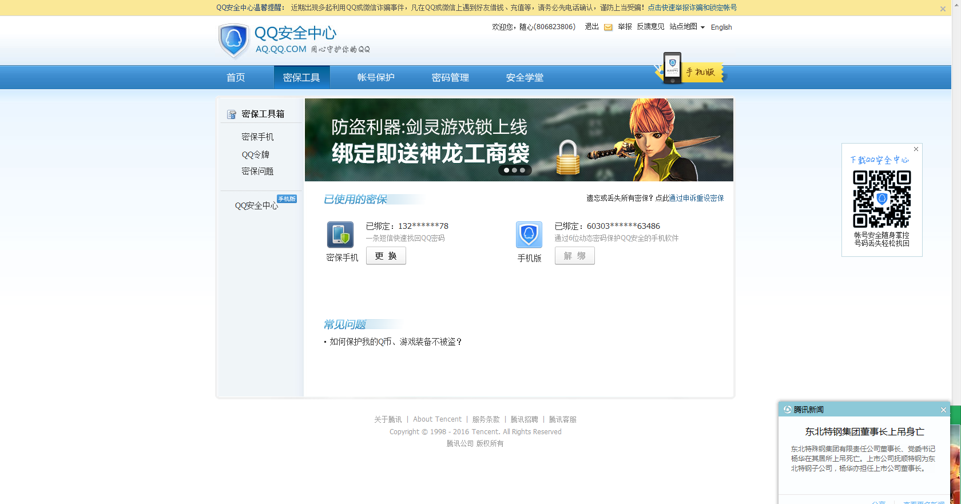Click the 剑灵游戏锁 promotional banner

pos(519,140)
